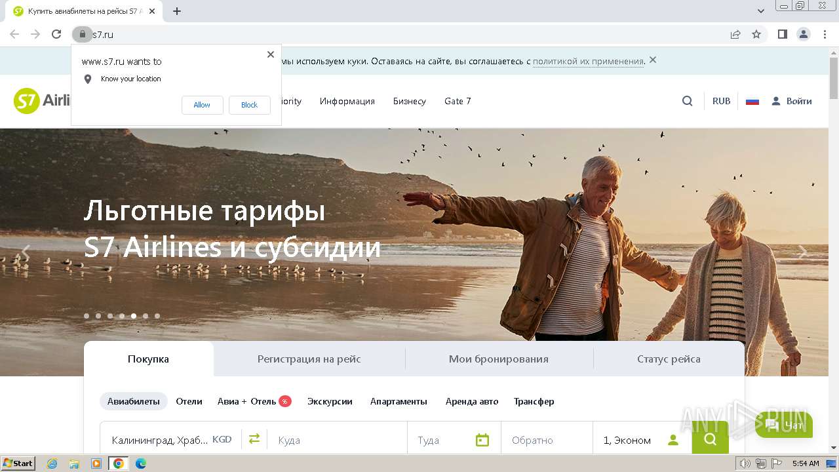Image resolution: width=839 pixels, height=472 pixels.
Task: Click the taskbar volume speaker icon
Action: 745,463
